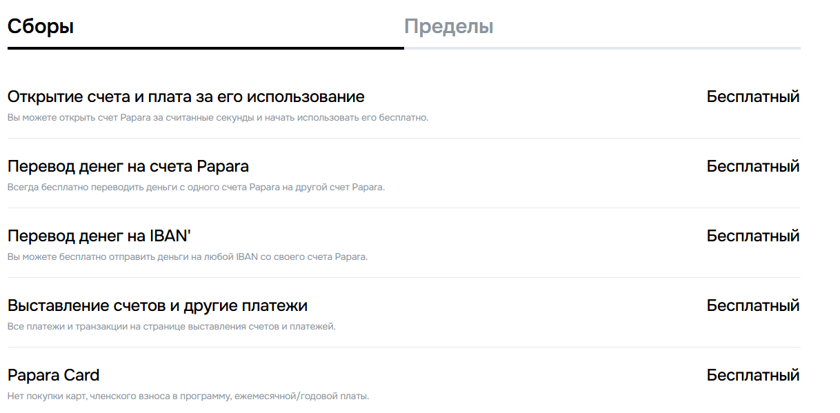Image resolution: width=840 pixels, height=413 pixels.
Task: Switch to the Сборы tab
Action: 41,27
